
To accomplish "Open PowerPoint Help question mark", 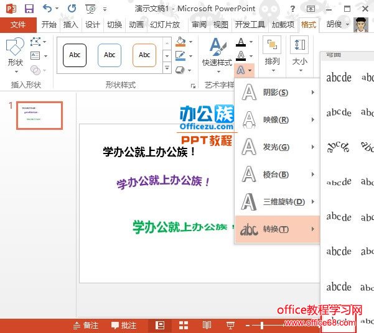I will [292, 9].
